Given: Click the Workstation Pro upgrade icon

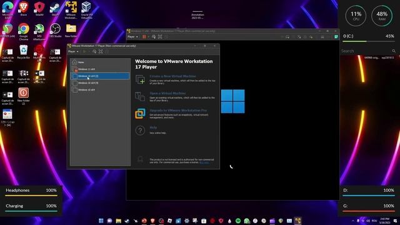Looking at the screenshot, I should point(140,114).
